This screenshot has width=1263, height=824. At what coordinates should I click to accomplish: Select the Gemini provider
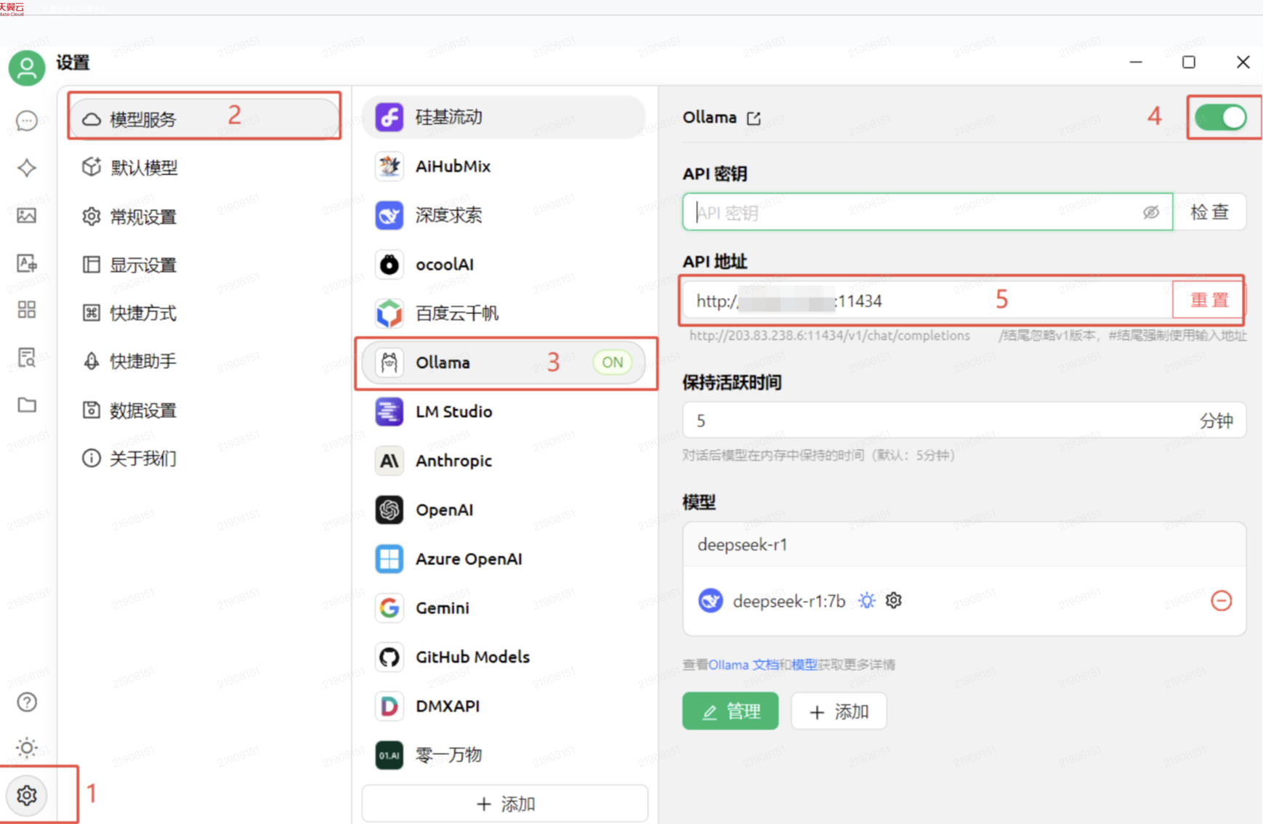click(504, 608)
